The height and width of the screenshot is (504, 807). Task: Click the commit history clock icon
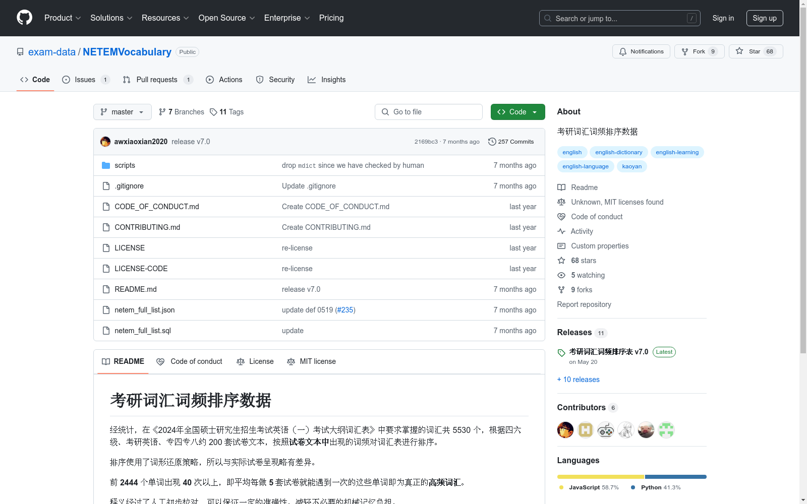click(x=492, y=142)
